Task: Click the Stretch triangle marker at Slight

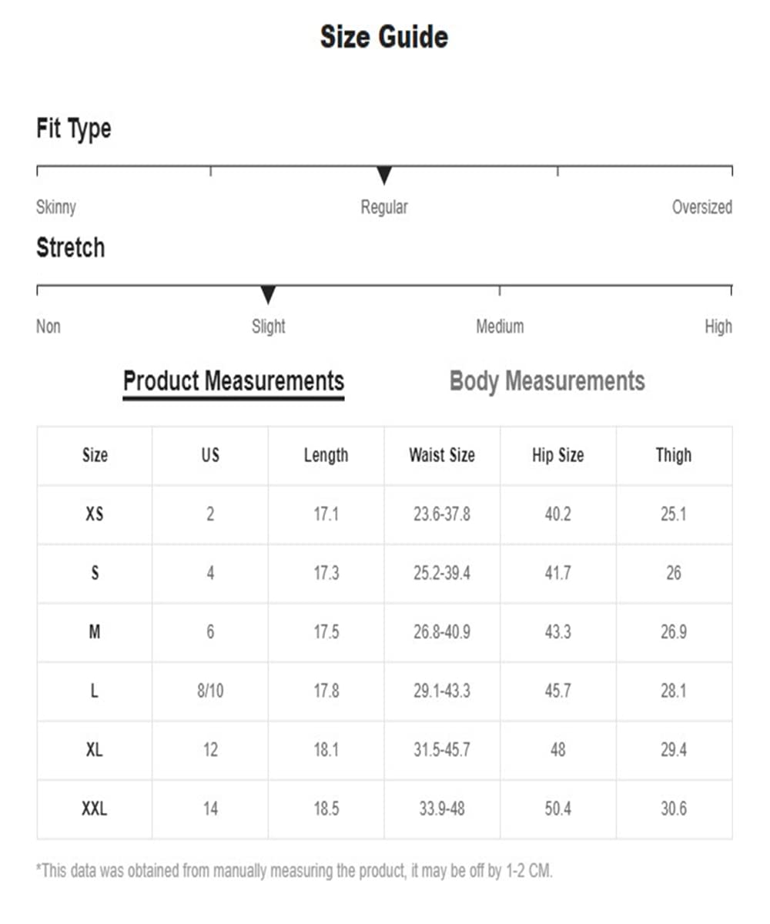Action: point(268,295)
